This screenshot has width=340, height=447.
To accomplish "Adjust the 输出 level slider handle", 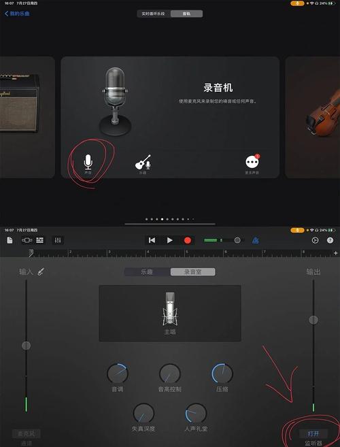I will point(313,320).
